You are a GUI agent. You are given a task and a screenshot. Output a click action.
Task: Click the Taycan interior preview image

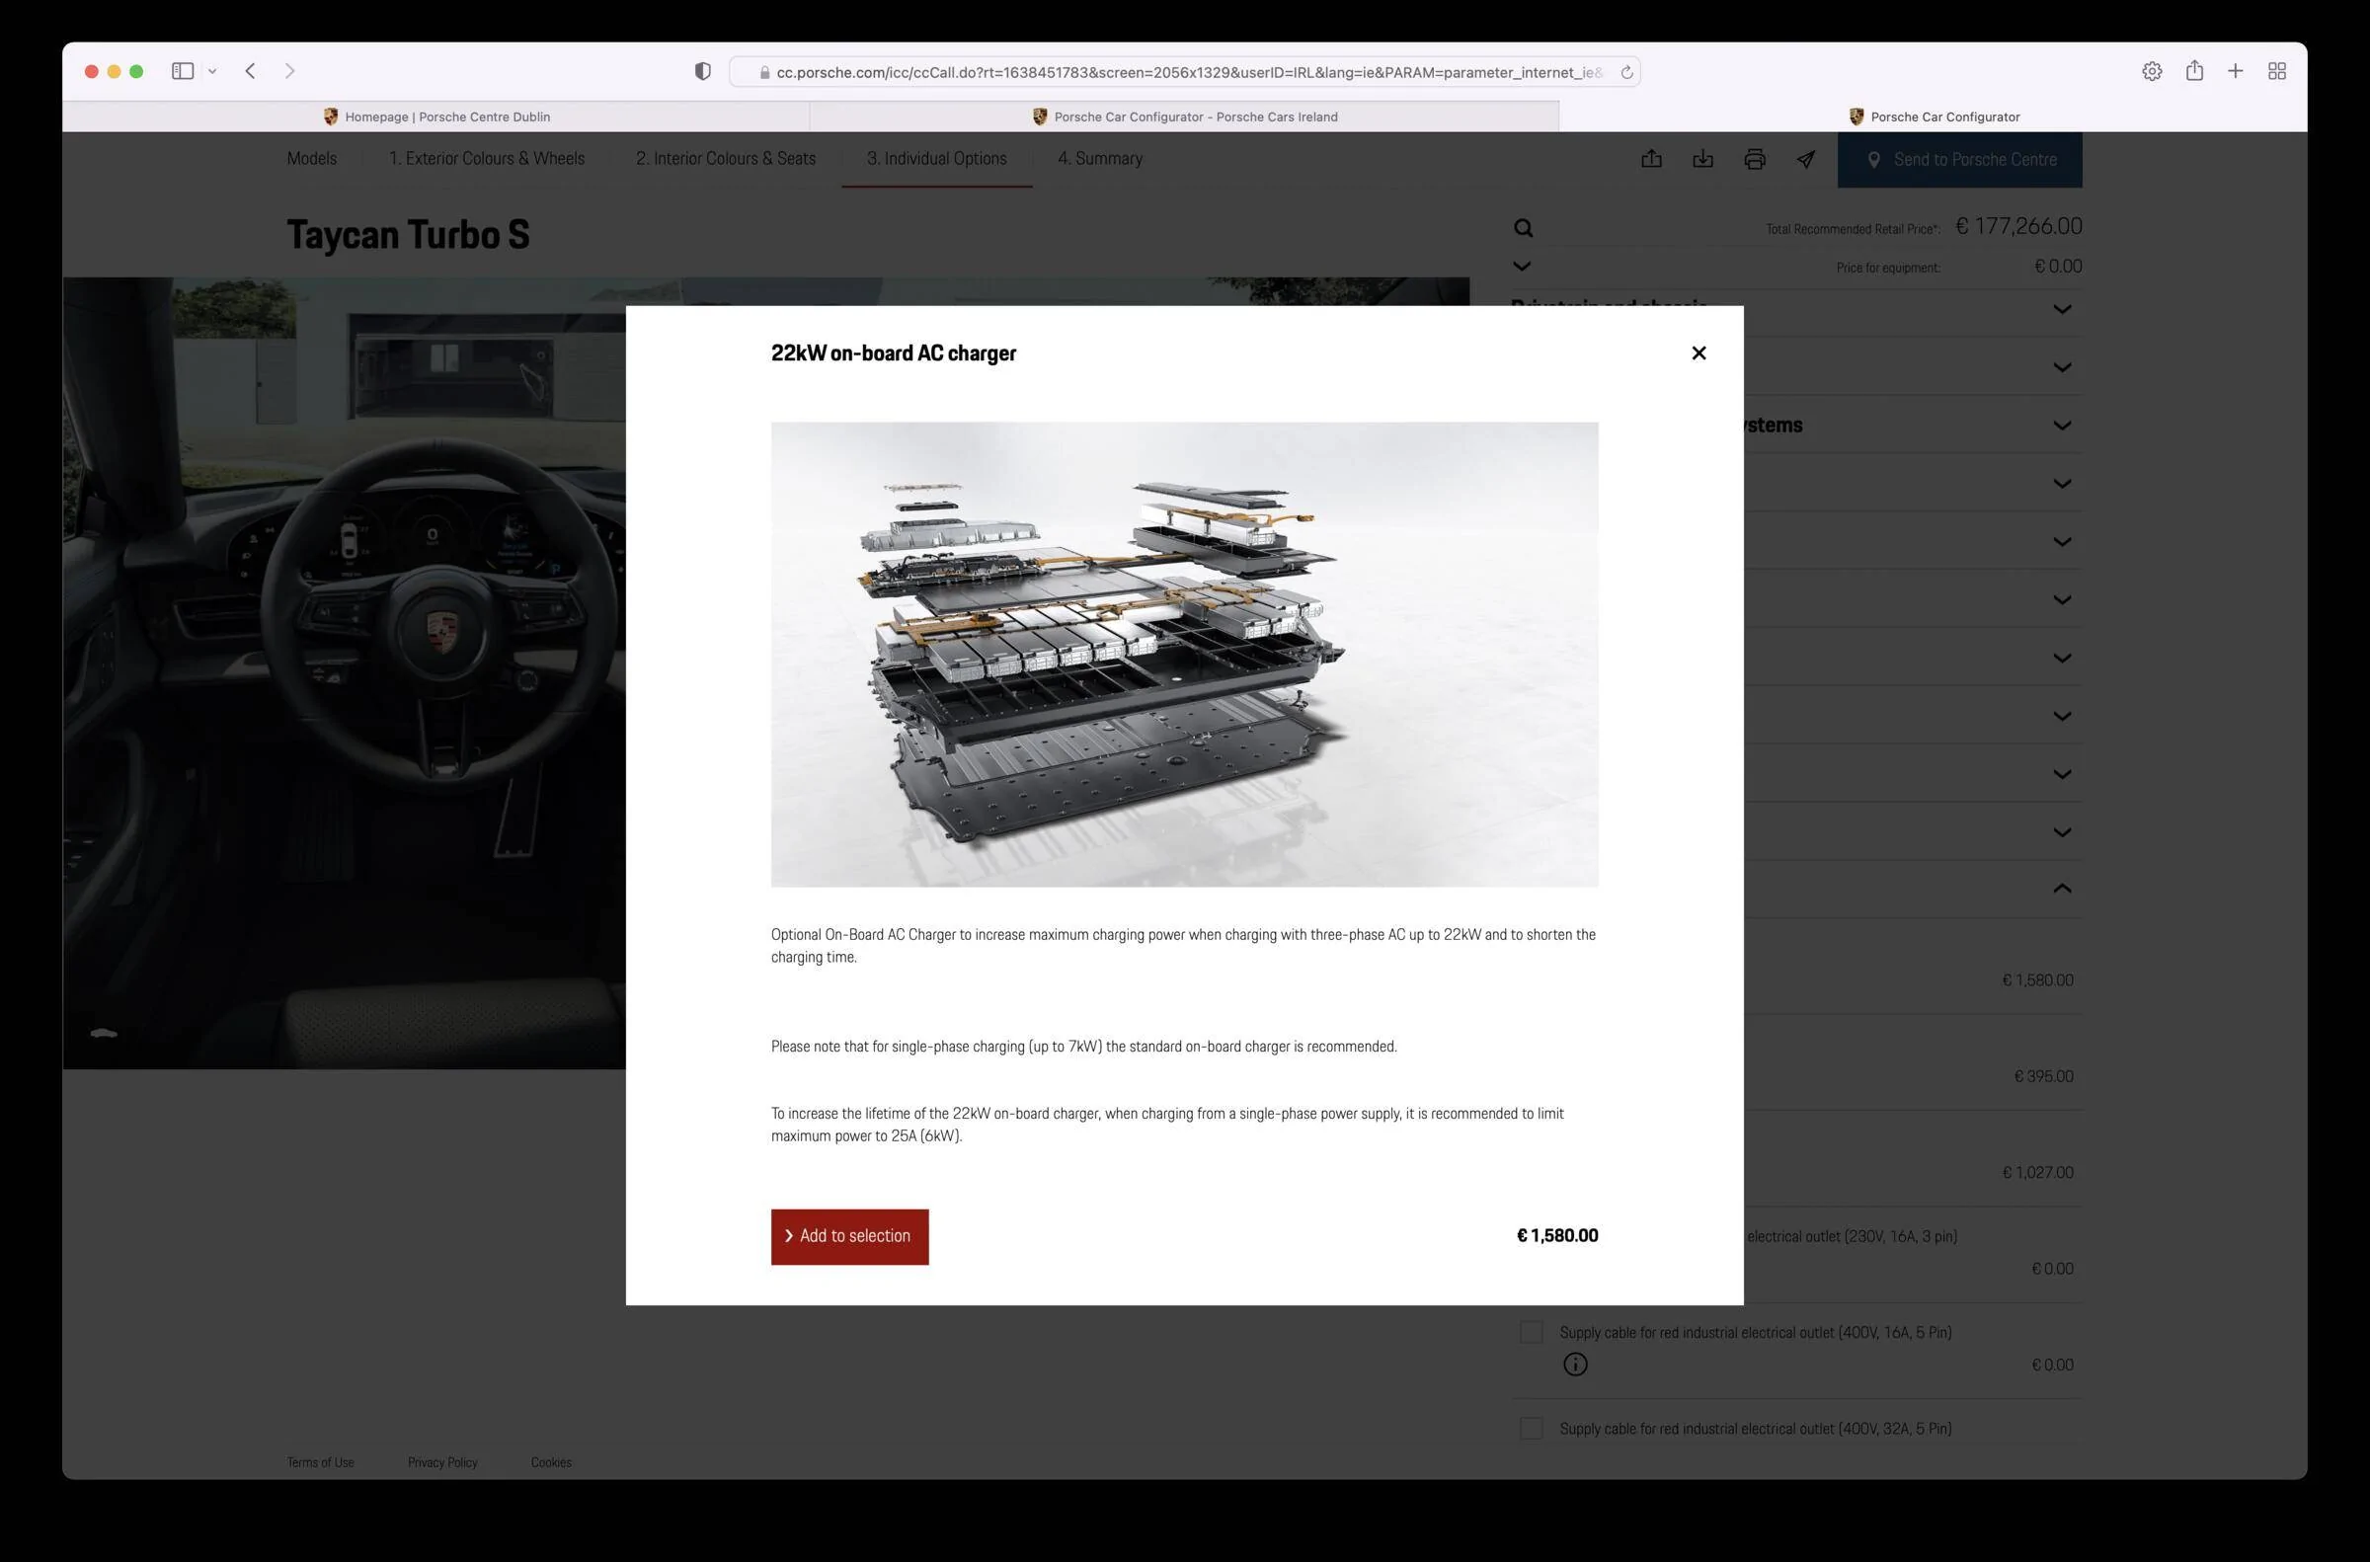[344, 673]
